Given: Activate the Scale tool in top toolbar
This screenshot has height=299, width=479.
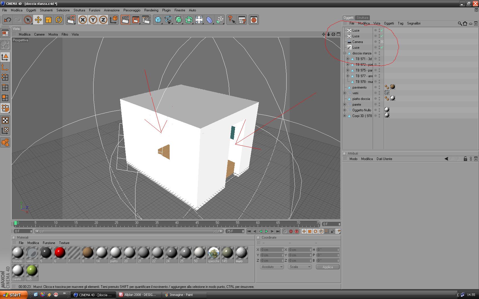Looking at the screenshot, I should tap(48, 20).
